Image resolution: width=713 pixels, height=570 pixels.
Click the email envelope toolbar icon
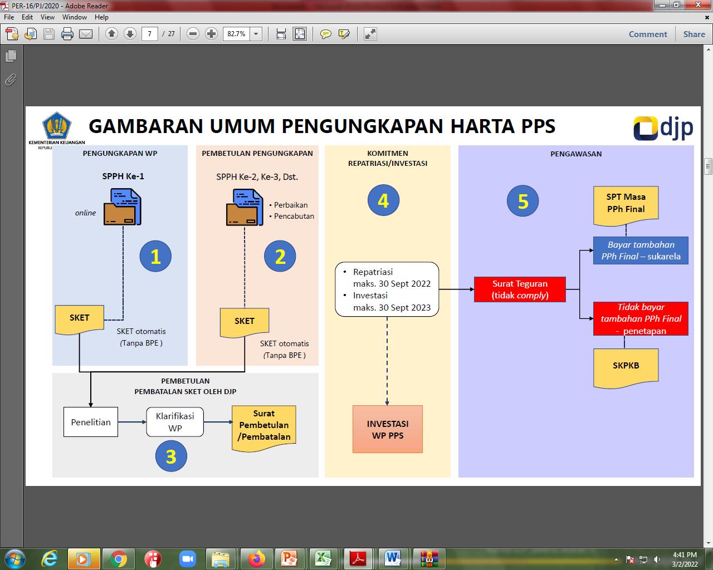coord(86,34)
